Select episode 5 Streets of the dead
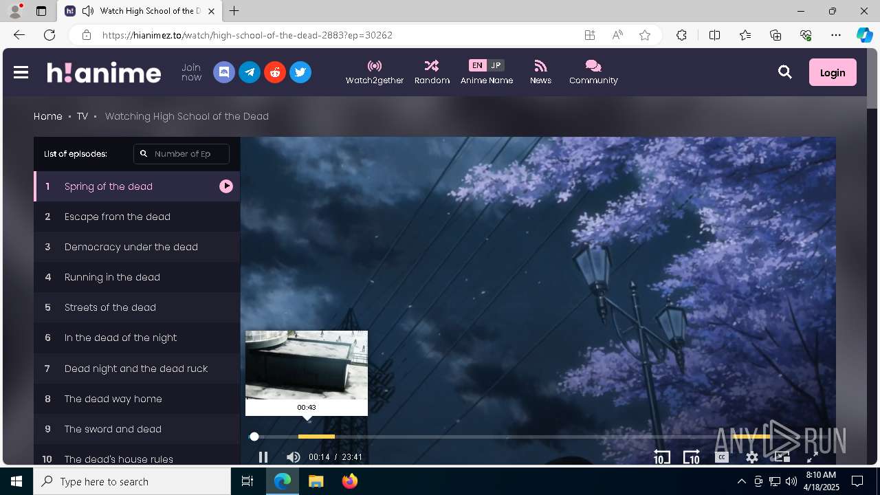The height and width of the screenshot is (495, 880). (137, 307)
